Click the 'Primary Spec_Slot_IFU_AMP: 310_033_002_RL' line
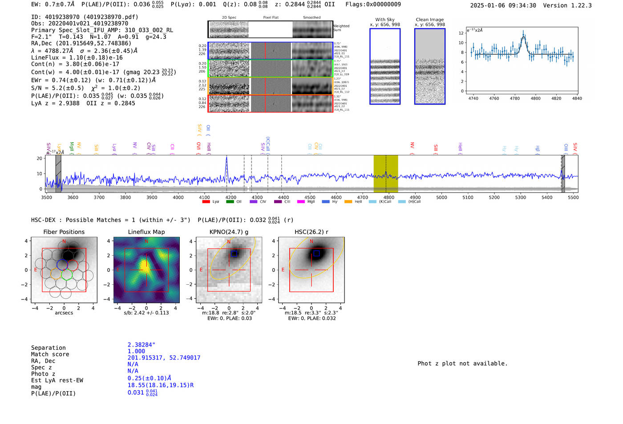 tap(102, 30)
